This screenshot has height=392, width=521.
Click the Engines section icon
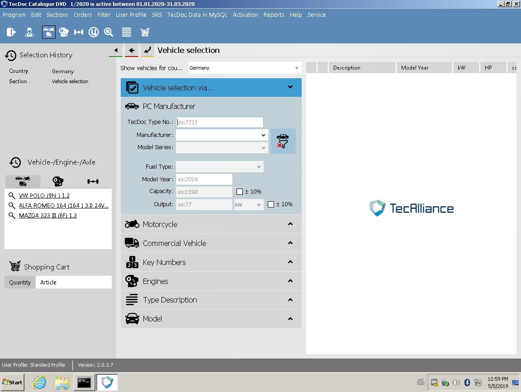(x=132, y=281)
